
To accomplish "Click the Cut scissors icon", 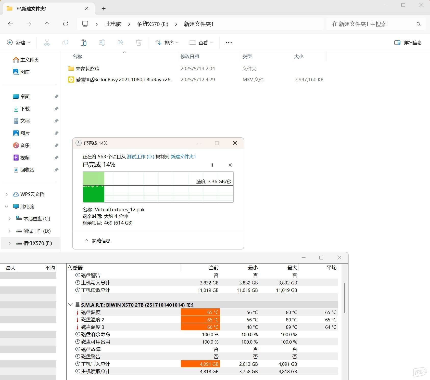I will [x=47, y=43].
